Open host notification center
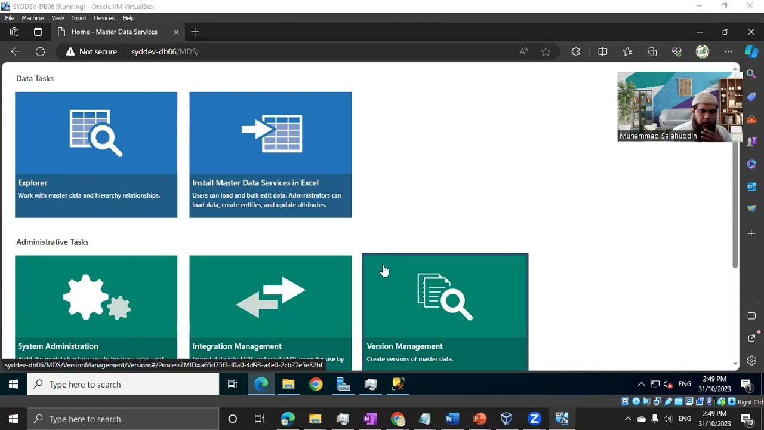 click(x=747, y=419)
